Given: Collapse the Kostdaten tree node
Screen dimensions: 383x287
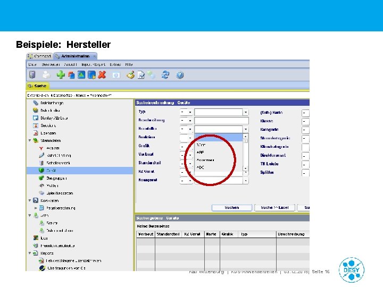Looking at the screenshot, I should pos(30,200).
